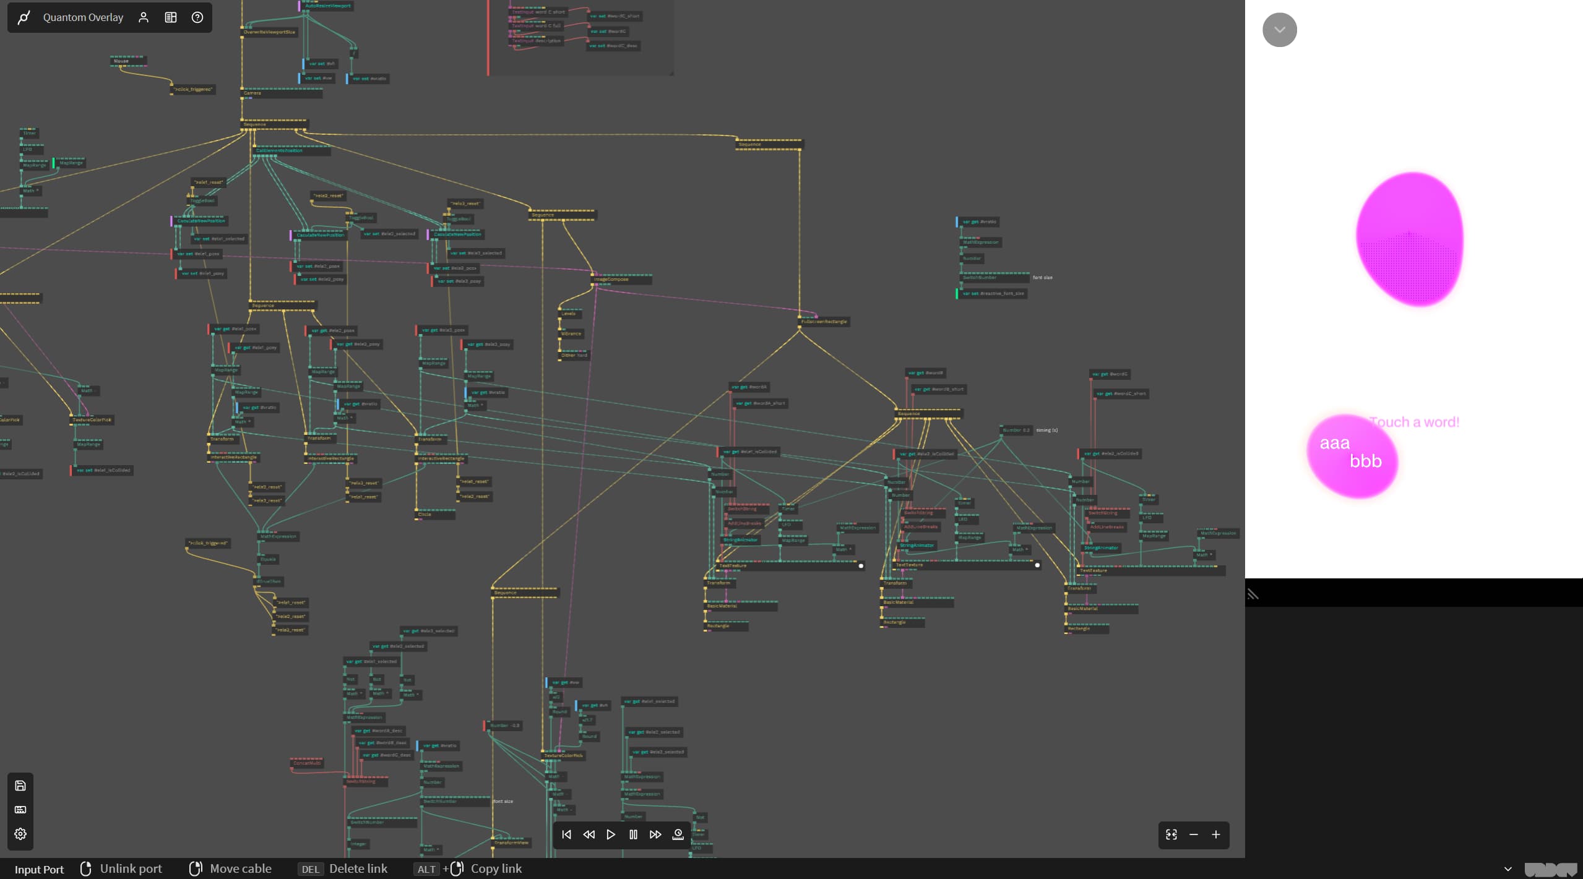Expand the bottom-right status chevron
Image resolution: width=1583 pixels, height=879 pixels.
[x=1508, y=868]
